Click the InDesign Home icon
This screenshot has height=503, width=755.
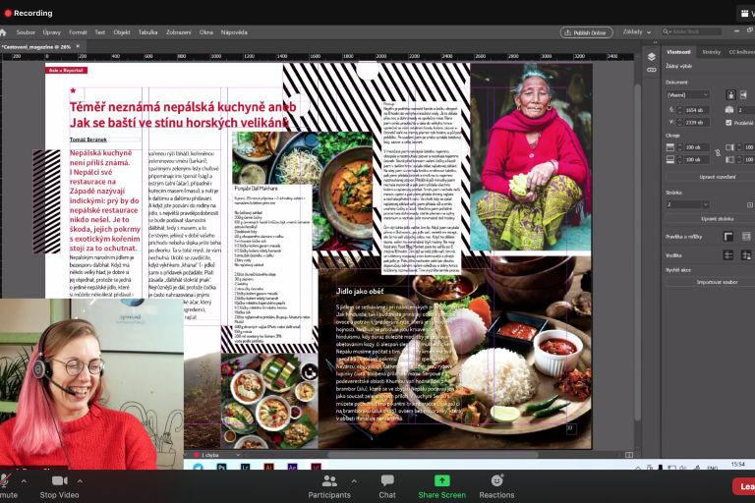5,31
